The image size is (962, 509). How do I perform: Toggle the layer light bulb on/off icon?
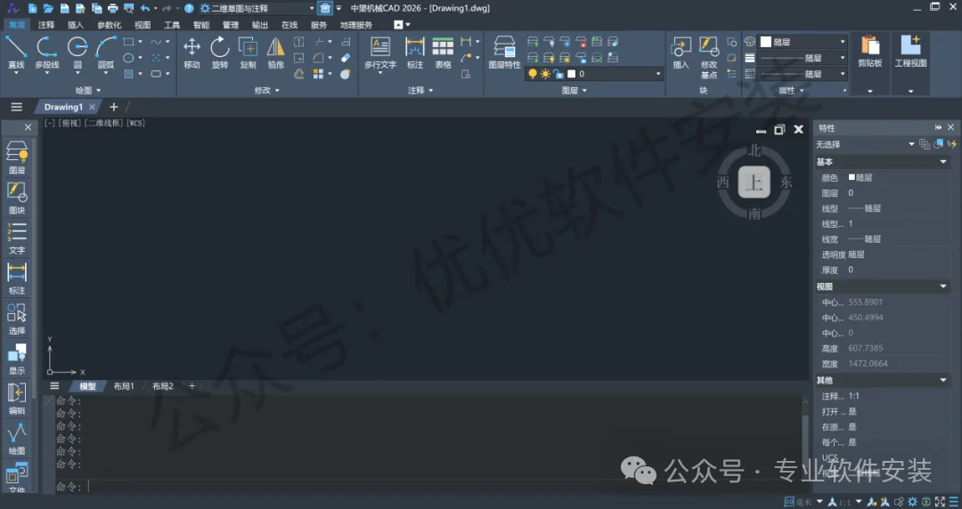(x=532, y=74)
